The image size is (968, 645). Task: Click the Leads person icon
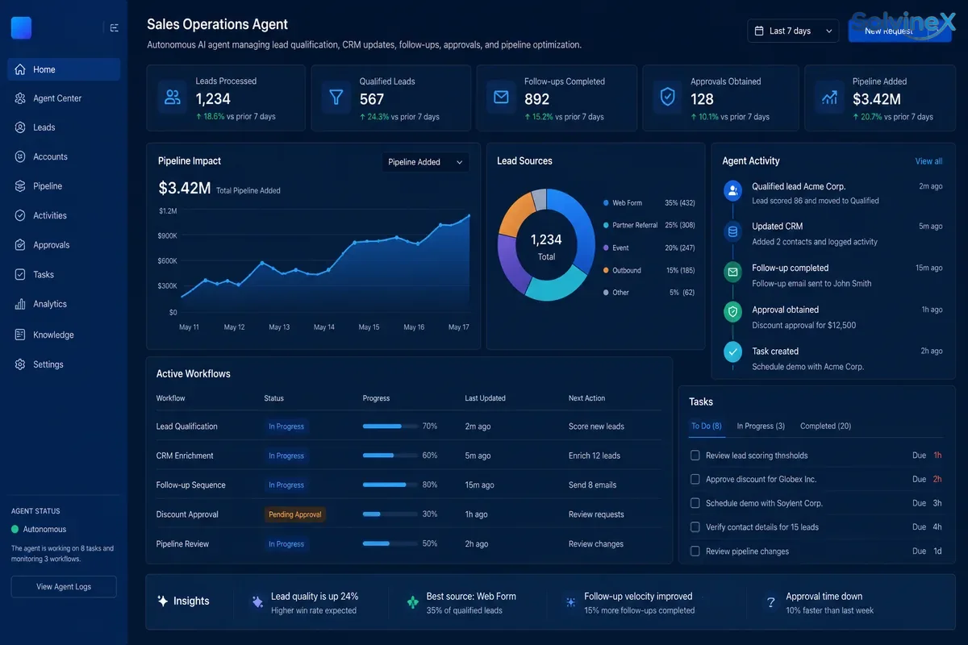[20, 127]
